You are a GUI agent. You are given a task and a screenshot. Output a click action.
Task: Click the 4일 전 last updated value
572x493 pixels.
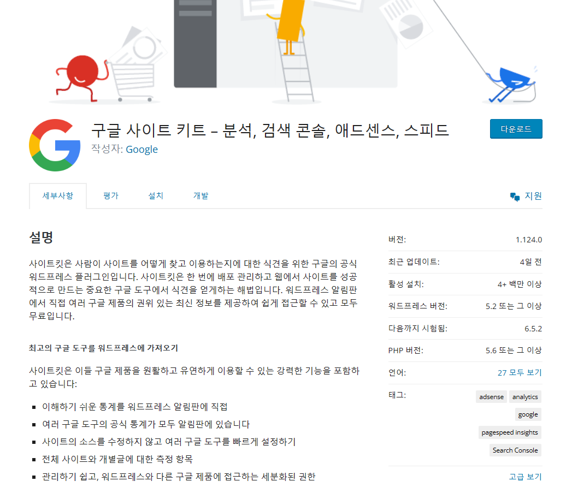point(531,262)
